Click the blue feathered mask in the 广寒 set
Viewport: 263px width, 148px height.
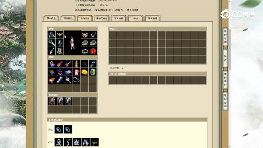(77, 142)
